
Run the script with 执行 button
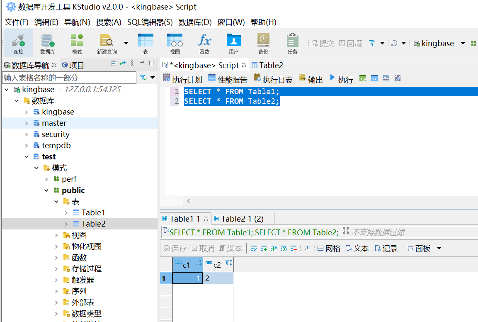click(341, 79)
